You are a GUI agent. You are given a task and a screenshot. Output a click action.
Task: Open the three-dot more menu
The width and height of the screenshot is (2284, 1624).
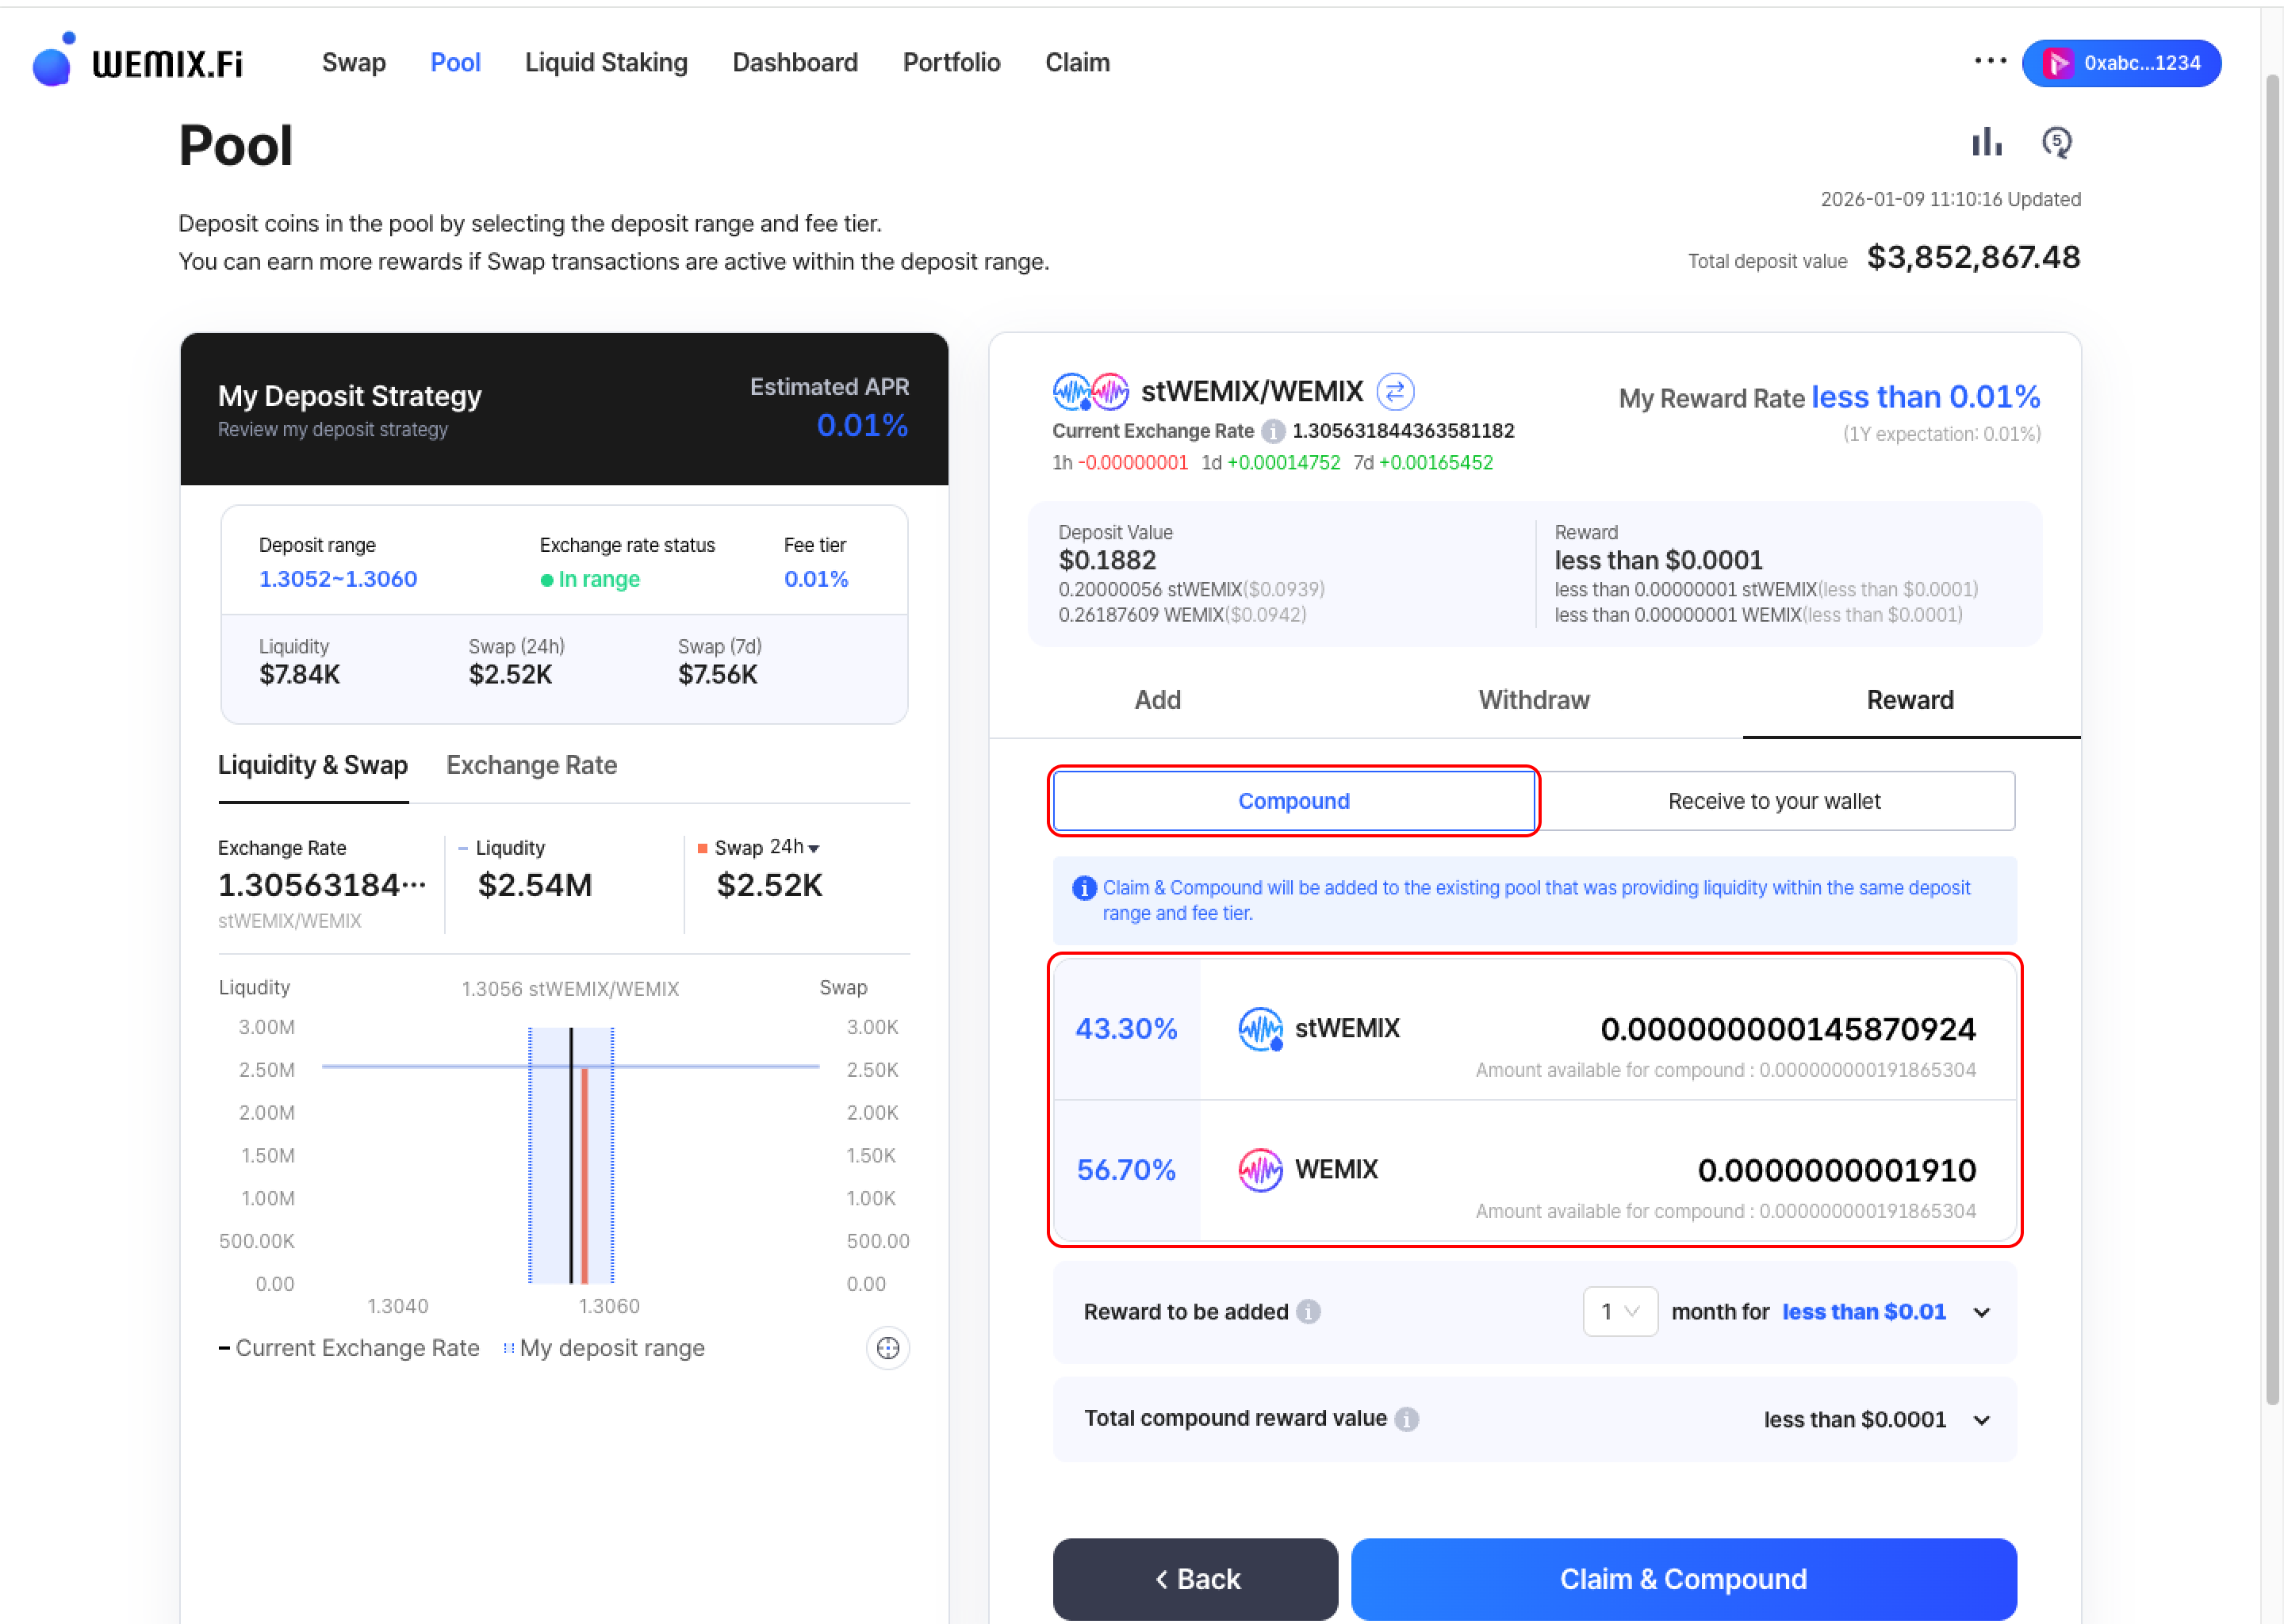[1990, 61]
